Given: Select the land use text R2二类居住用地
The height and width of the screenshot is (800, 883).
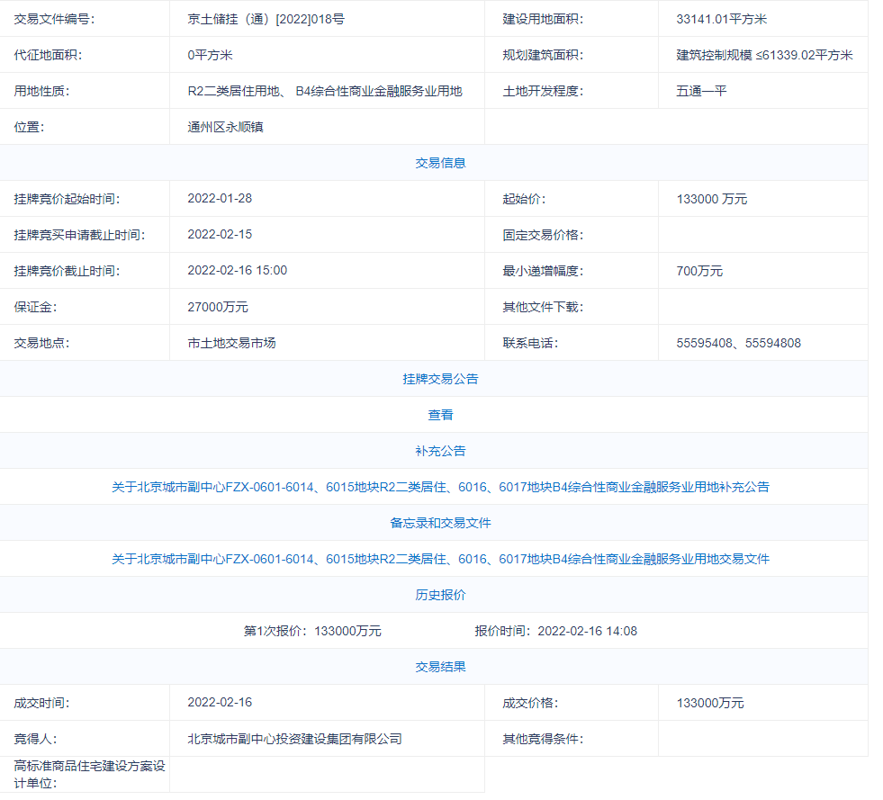Looking at the screenshot, I should tap(234, 91).
